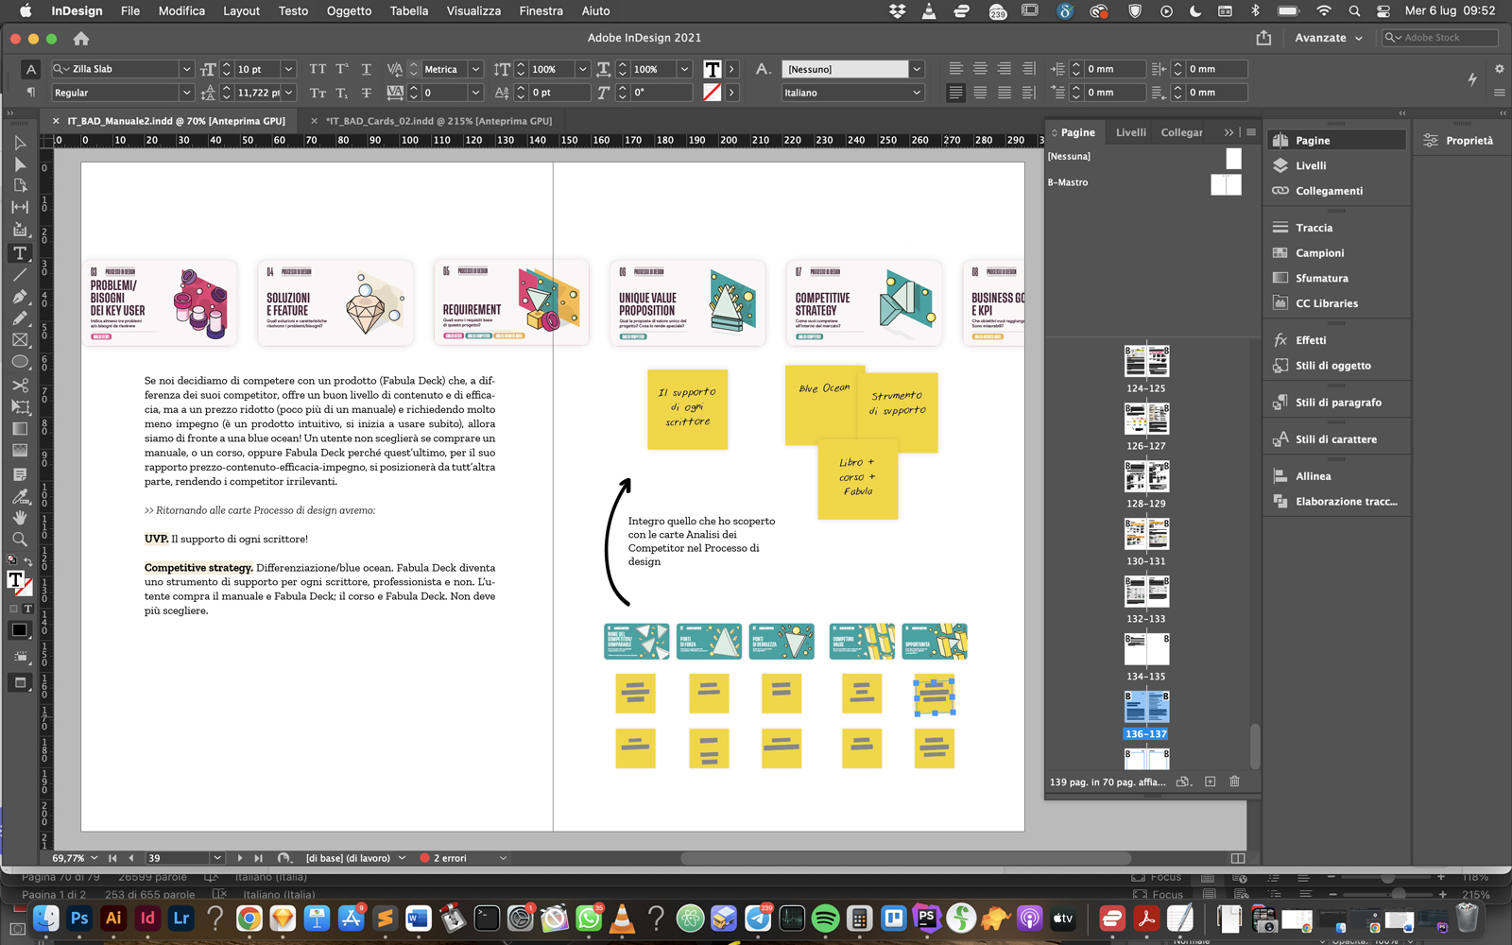
Task: Delete selected page with trash icon
Action: coord(1234,782)
